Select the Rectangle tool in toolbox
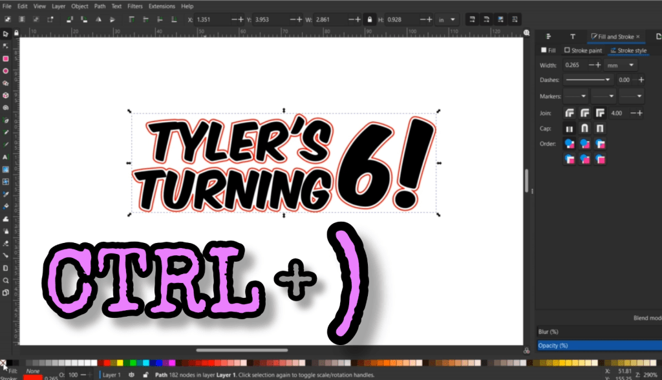Screen dimensions: 662x380 point(5,59)
